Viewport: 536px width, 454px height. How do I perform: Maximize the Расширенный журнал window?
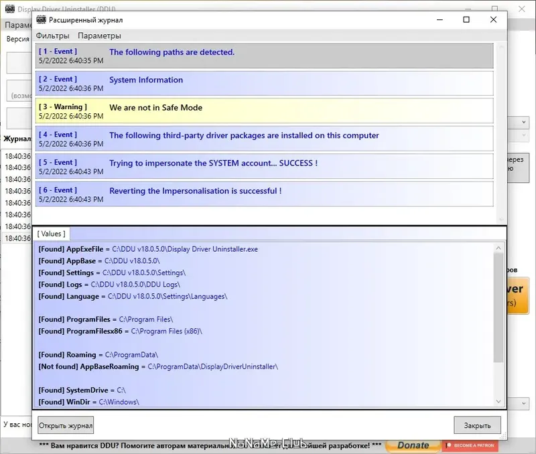(466, 19)
